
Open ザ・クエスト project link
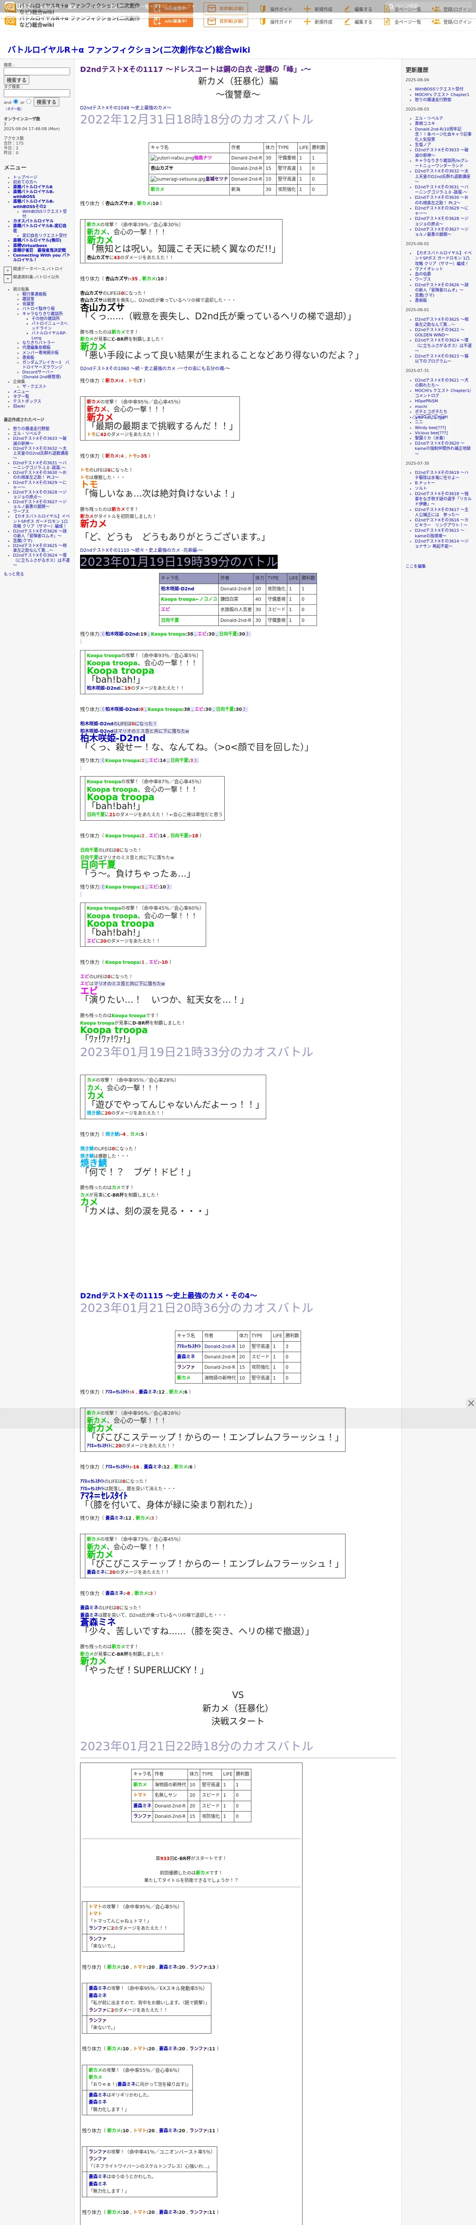34,387
